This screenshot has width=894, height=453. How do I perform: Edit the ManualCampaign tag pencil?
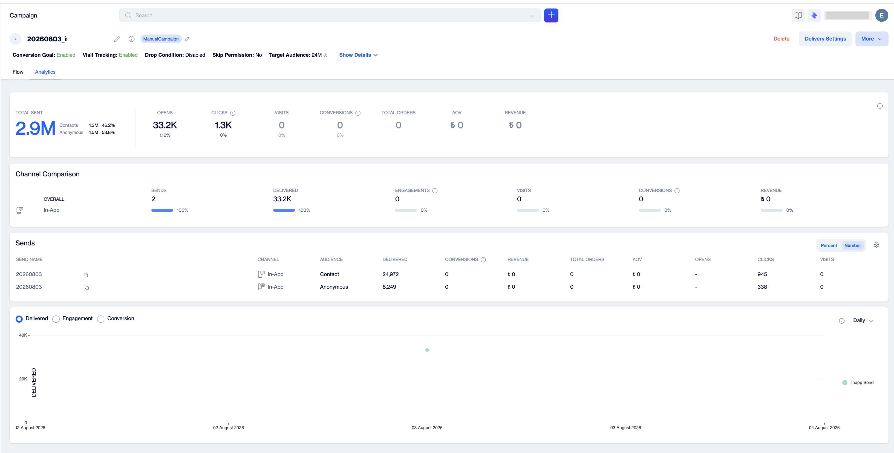coord(187,39)
